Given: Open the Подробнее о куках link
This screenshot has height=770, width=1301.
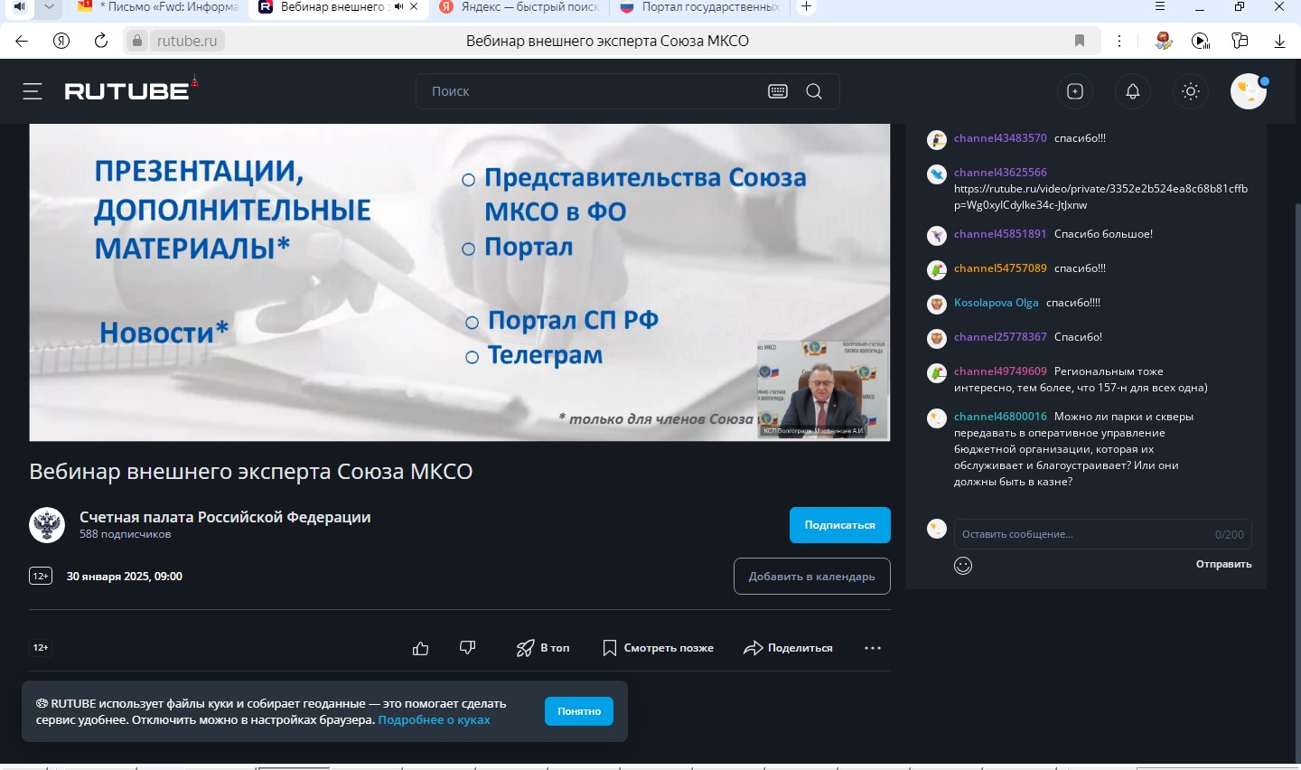Looking at the screenshot, I should tap(434, 720).
